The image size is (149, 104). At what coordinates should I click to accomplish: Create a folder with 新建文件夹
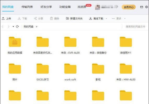tap(74, 18)
